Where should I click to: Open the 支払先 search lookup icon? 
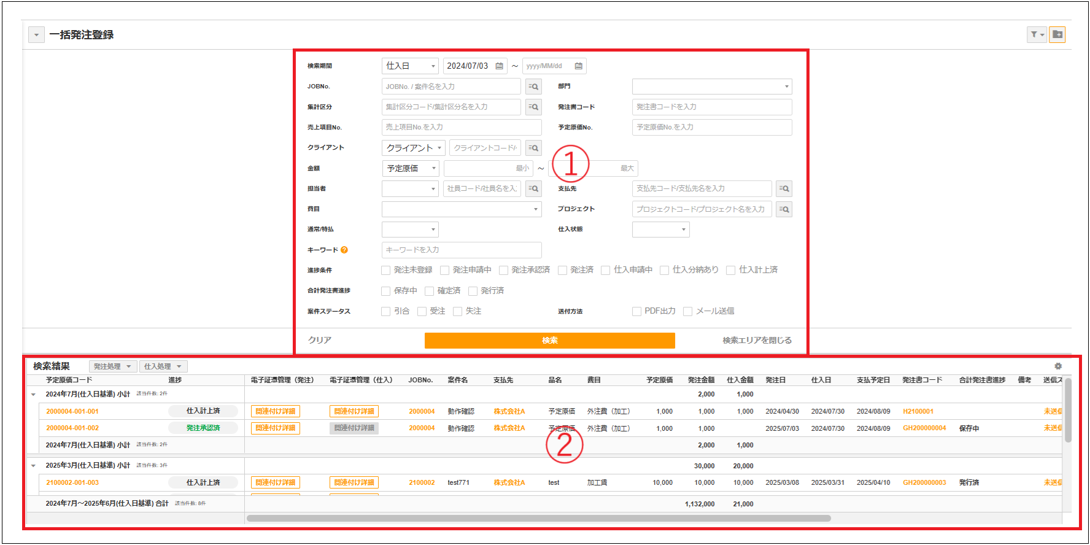click(784, 188)
